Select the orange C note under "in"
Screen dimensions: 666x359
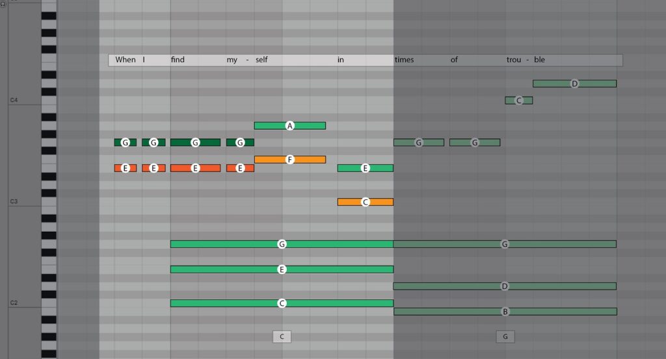[366, 202]
